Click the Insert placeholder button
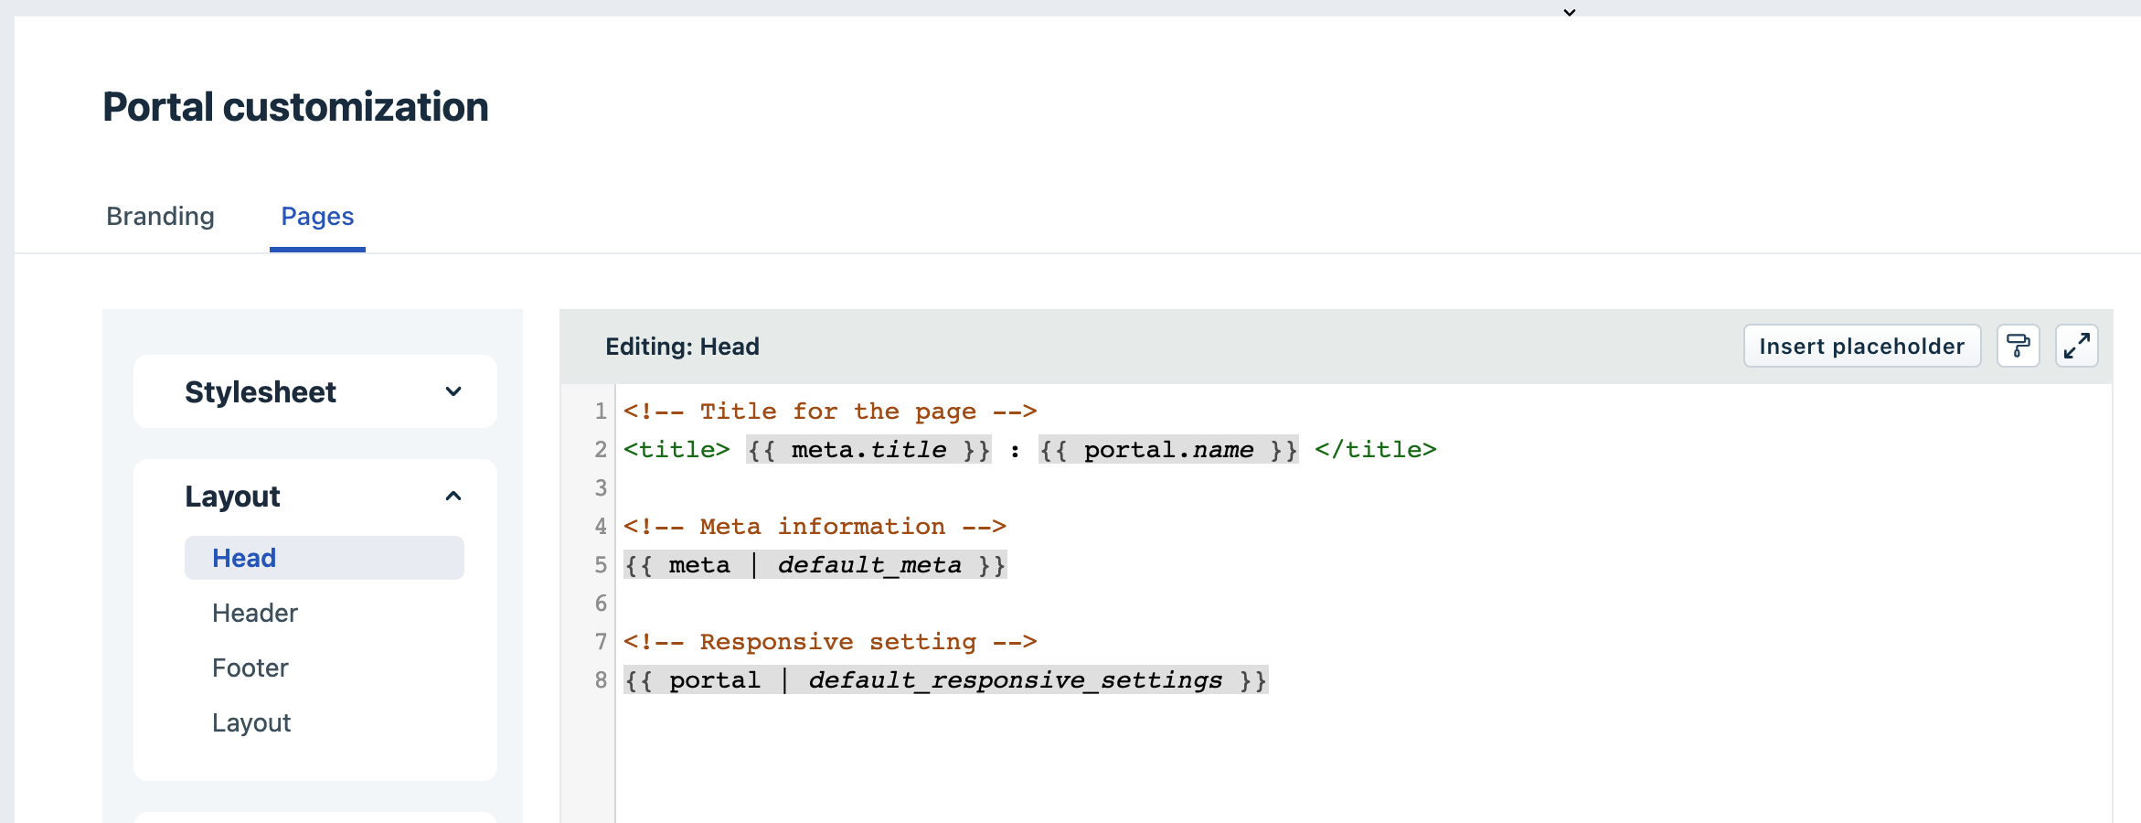Viewport: 2141px width, 823px height. coord(1862,346)
